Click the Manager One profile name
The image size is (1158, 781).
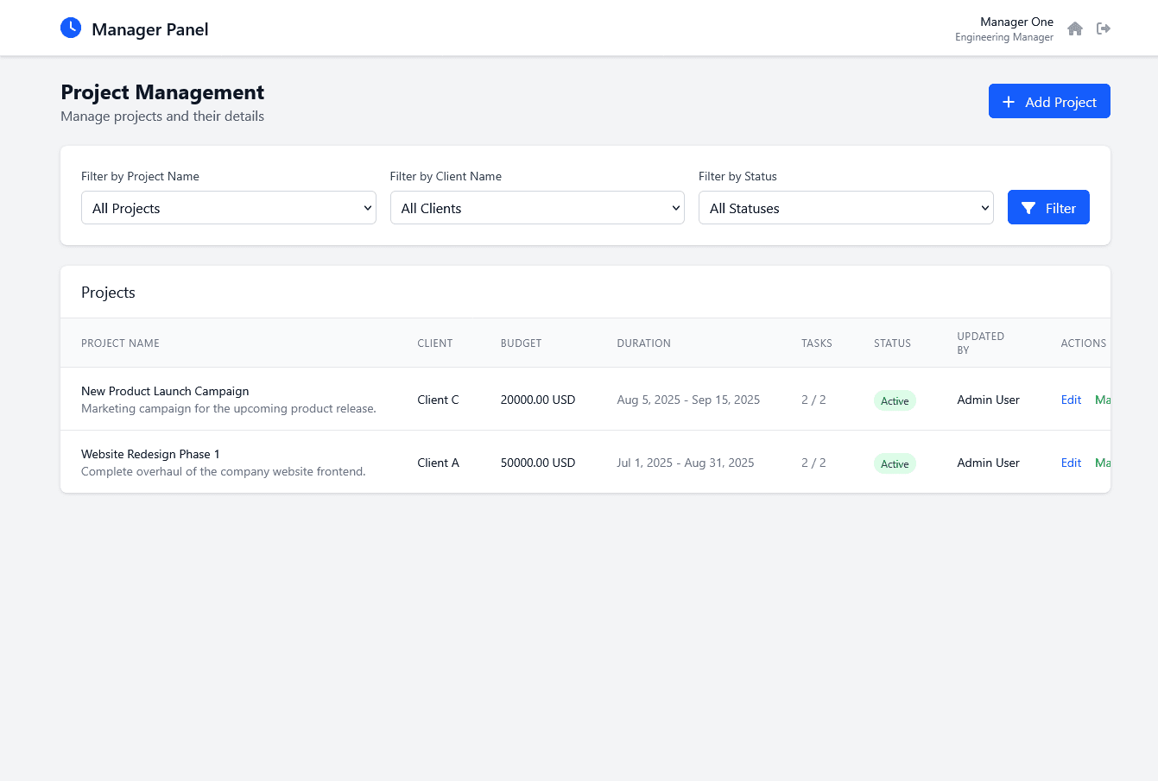pyautogui.click(x=1016, y=22)
